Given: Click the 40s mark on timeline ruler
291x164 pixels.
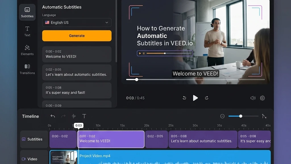Looking at the screenshot, I should [244, 126].
